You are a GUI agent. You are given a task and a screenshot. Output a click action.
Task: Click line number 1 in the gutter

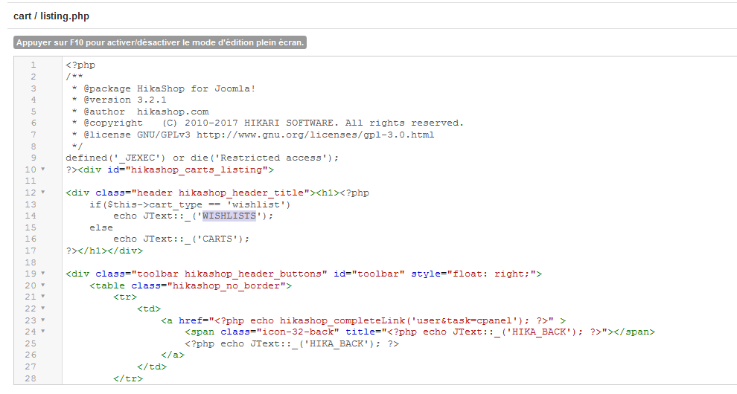click(33, 65)
